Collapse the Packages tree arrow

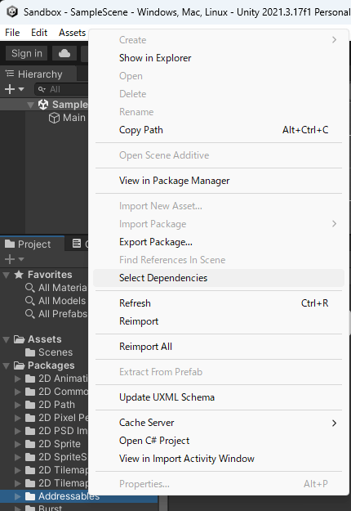pos(6,365)
